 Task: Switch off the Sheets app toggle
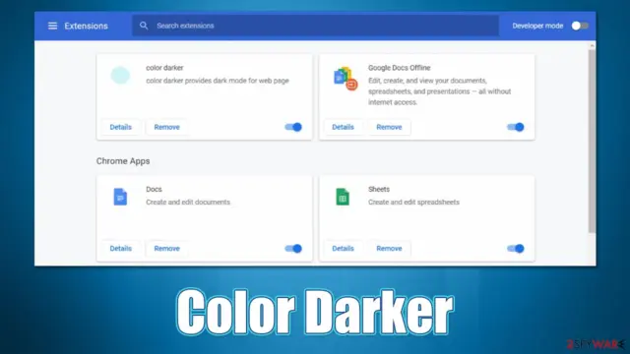coord(516,249)
